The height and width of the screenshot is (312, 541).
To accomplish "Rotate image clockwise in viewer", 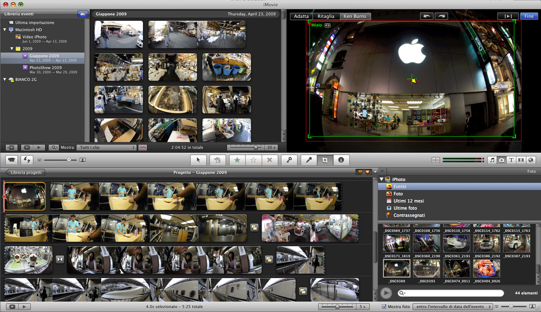I will click(441, 16).
